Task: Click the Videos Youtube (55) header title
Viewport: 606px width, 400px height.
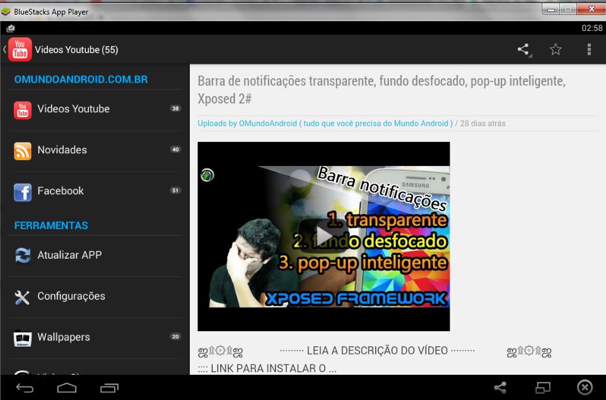Action: pyautogui.click(x=76, y=49)
